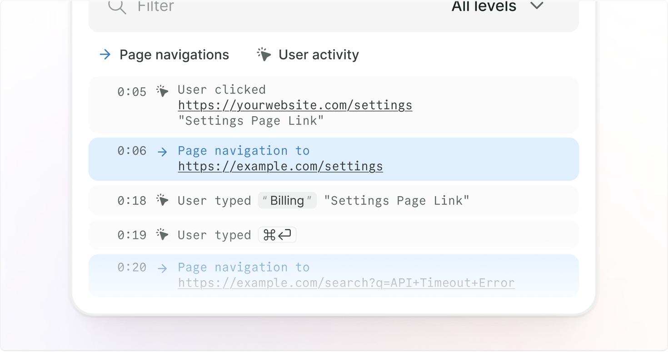Open the example.com/settings link

coord(280,166)
